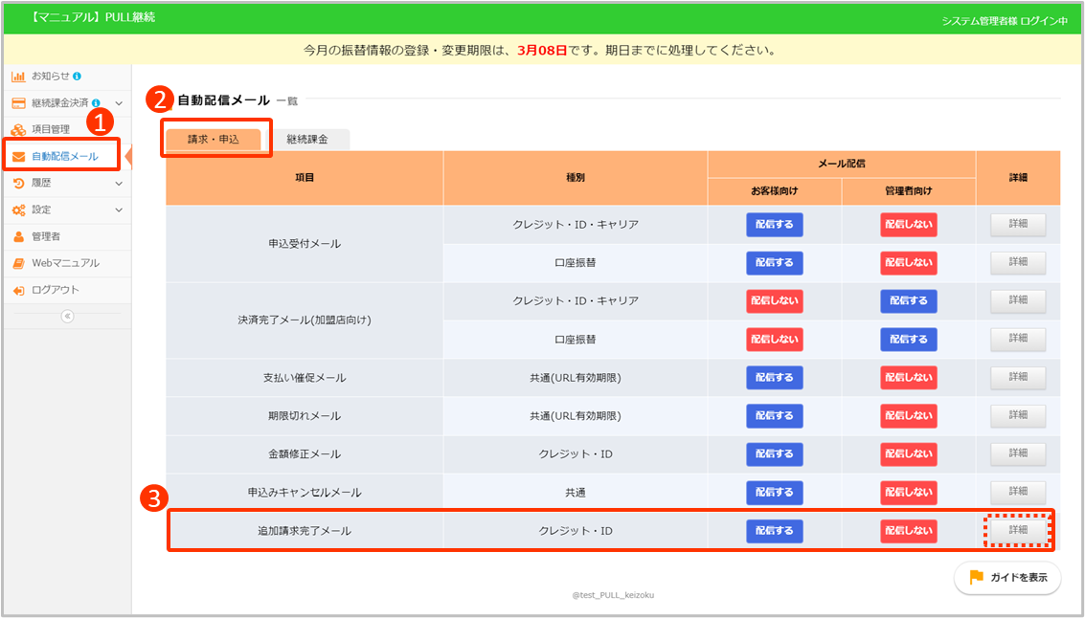Viewport: 1085px width, 618px height.
Task: Open 詳細 for 決済完了メール クレジット・ID・キャリア
Action: pyautogui.click(x=1018, y=300)
